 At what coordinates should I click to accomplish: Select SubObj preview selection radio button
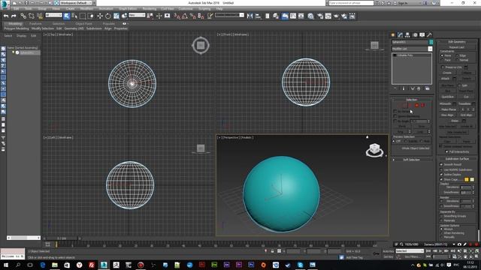click(406, 141)
